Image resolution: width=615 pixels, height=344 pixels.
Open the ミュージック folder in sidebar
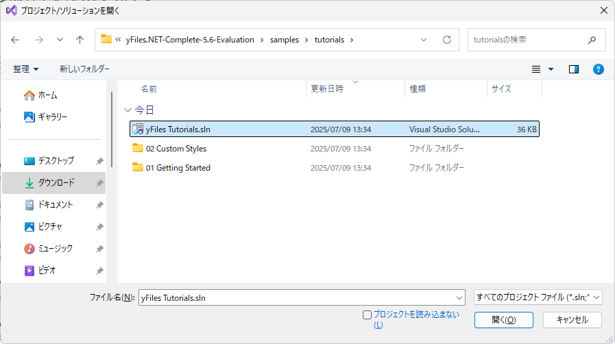pyautogui.click(x=55, y=249)
